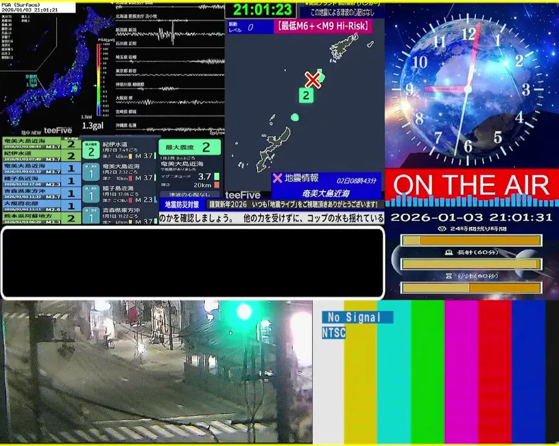559x446 pixels.
Task: Click the green bar of the test pattern
Action: pos(428,372)
